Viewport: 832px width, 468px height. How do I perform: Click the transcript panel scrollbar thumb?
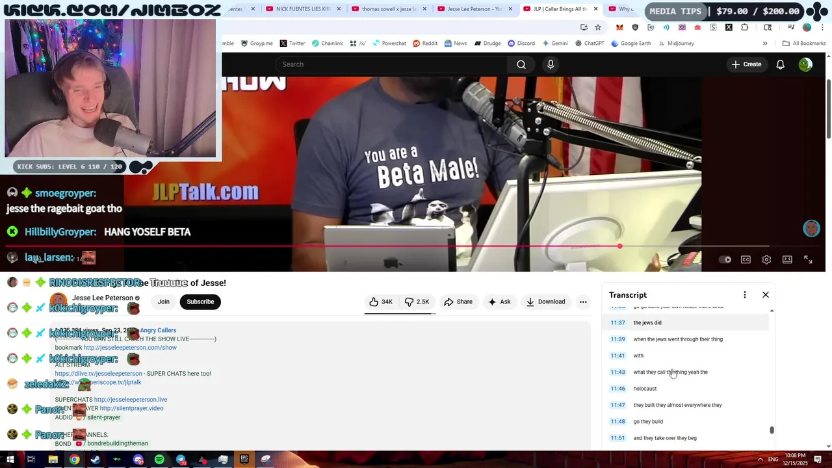coord(772,430)
